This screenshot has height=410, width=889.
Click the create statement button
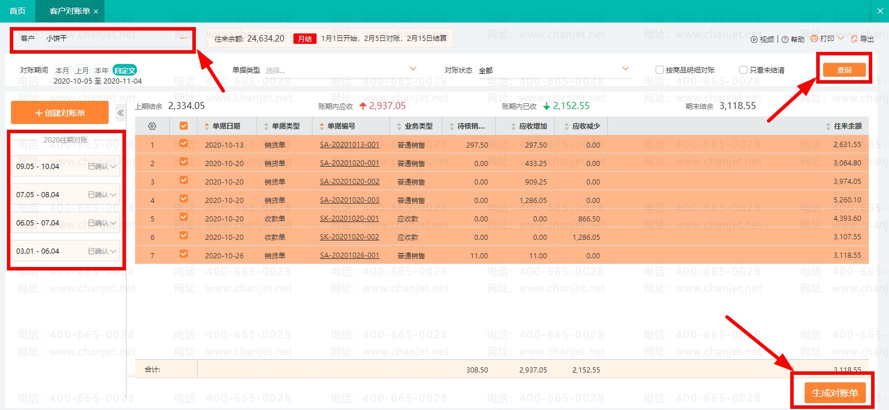pyautogui.click(x=60, y=113)
